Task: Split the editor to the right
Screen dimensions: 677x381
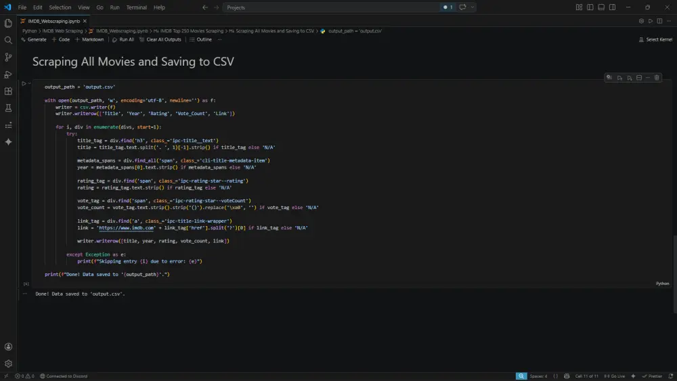Action: pyautogui.click(x=659, y=21)
